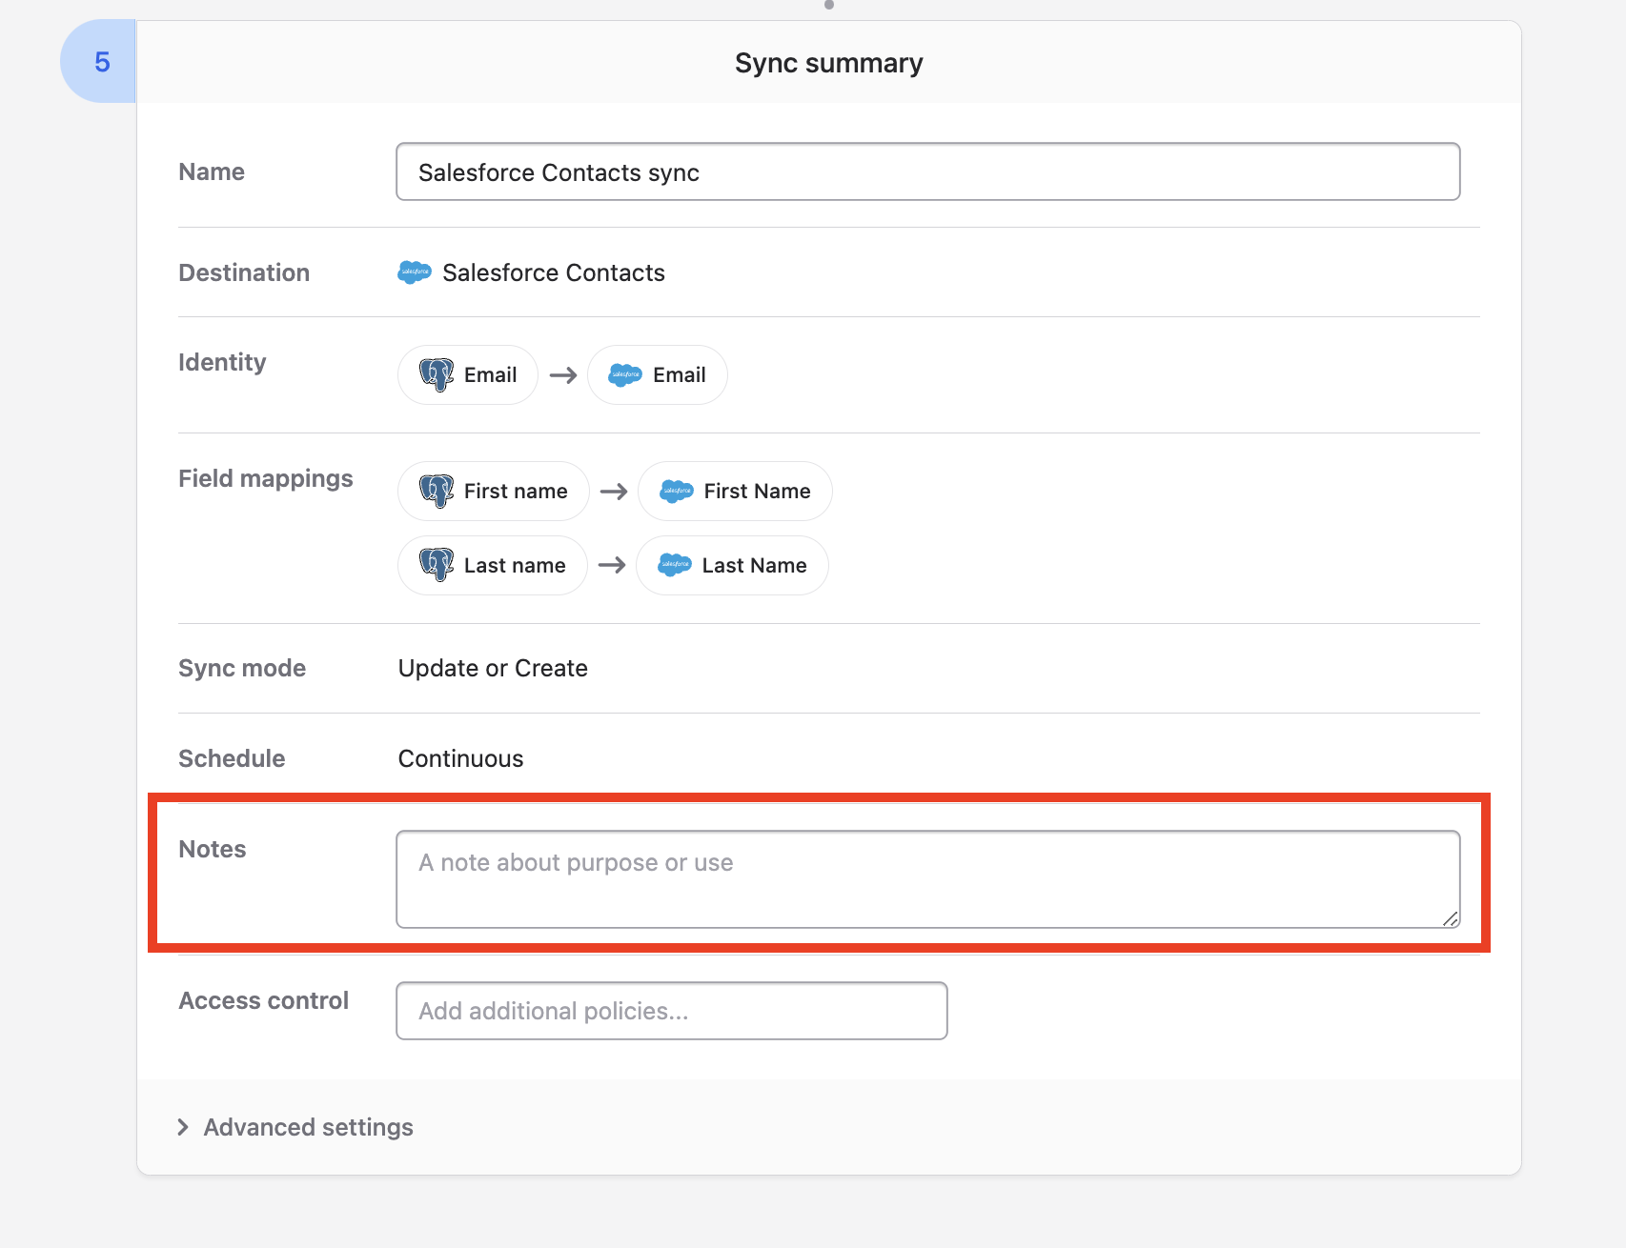Screen dimensions: 1626x1248
Task: Select the source First name mapping chip
Action: [493, 491]
